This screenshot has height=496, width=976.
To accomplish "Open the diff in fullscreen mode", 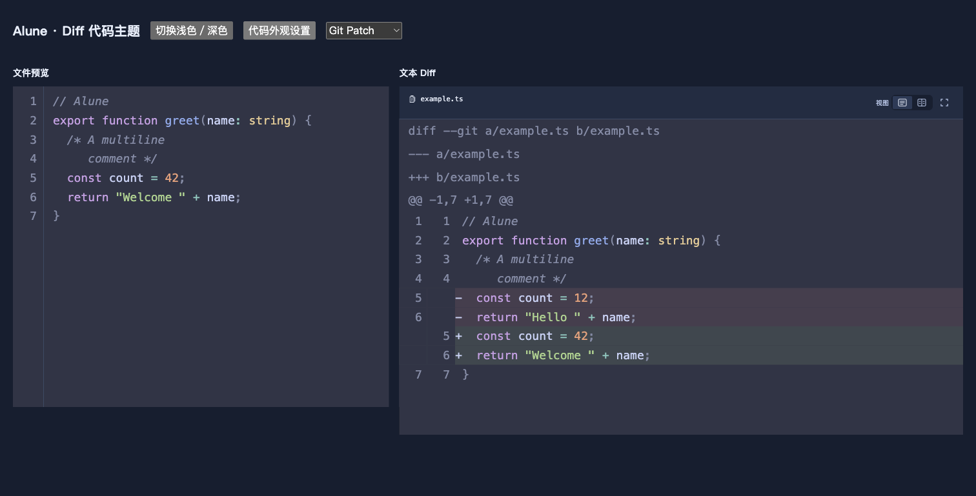I will [x=944, y=103].
